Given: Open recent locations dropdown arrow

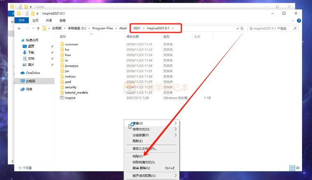Looking at the screenshot, I should coord(33,28).
